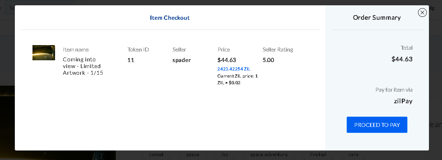Click the Item Checkout heading
This screenshot has width=442, height=160.
(x=170, y=18)
